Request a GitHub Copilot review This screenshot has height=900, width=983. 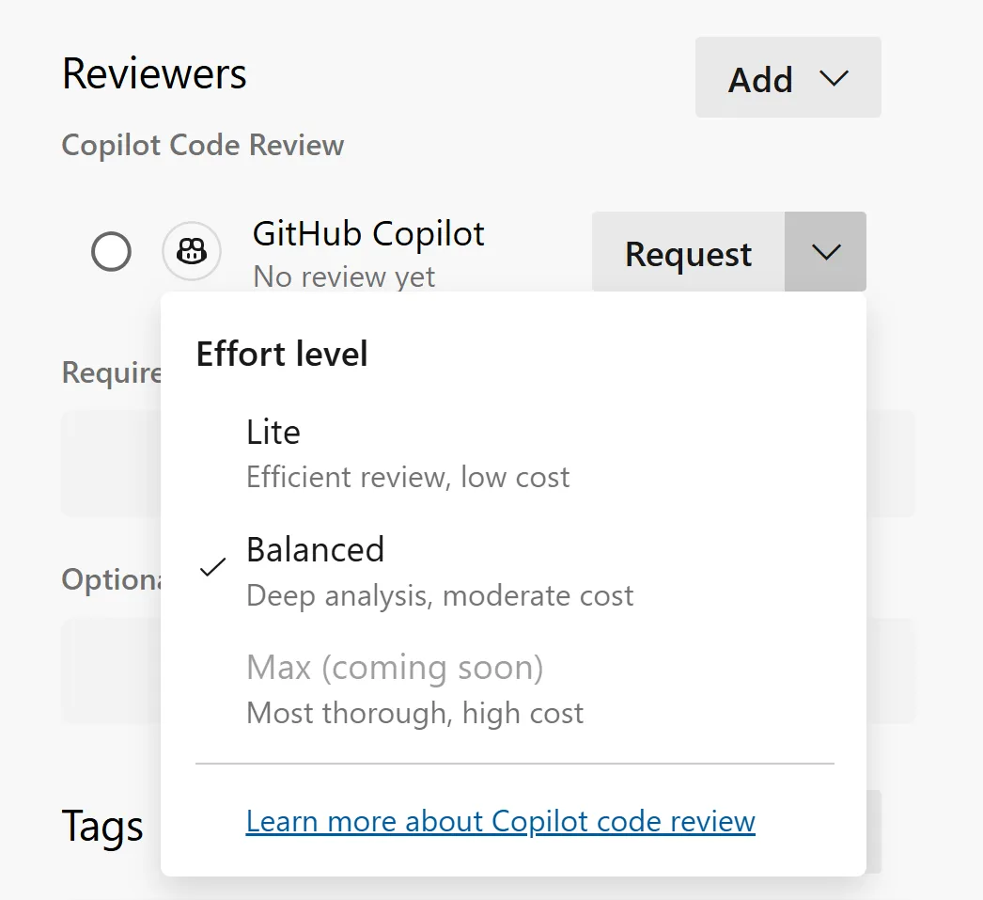(x=688, y=251)
